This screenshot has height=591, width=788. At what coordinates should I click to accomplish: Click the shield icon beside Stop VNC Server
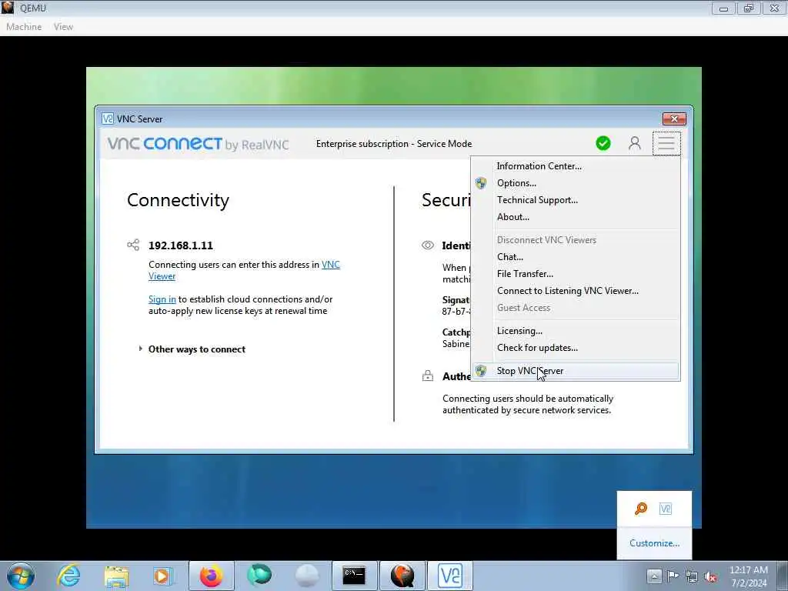(x=481, y=371)
